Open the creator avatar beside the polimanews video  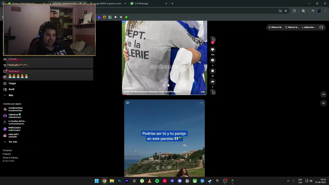point(213,39)
